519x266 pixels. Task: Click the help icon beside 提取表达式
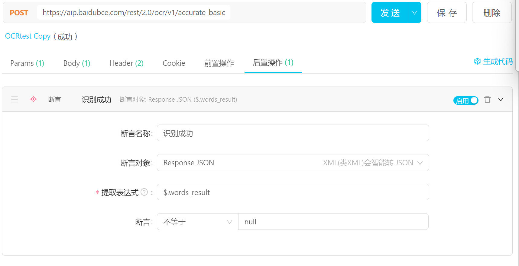[x=144, y=192]
